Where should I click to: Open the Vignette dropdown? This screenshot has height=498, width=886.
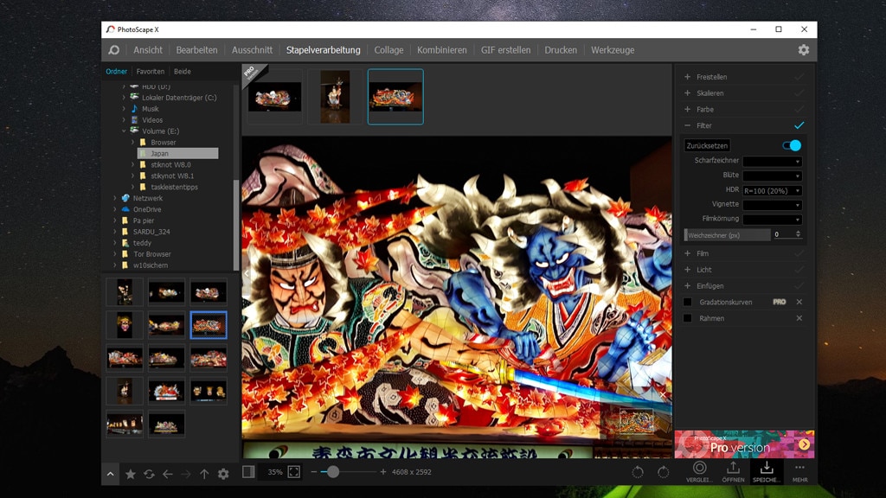coord(772,205)
